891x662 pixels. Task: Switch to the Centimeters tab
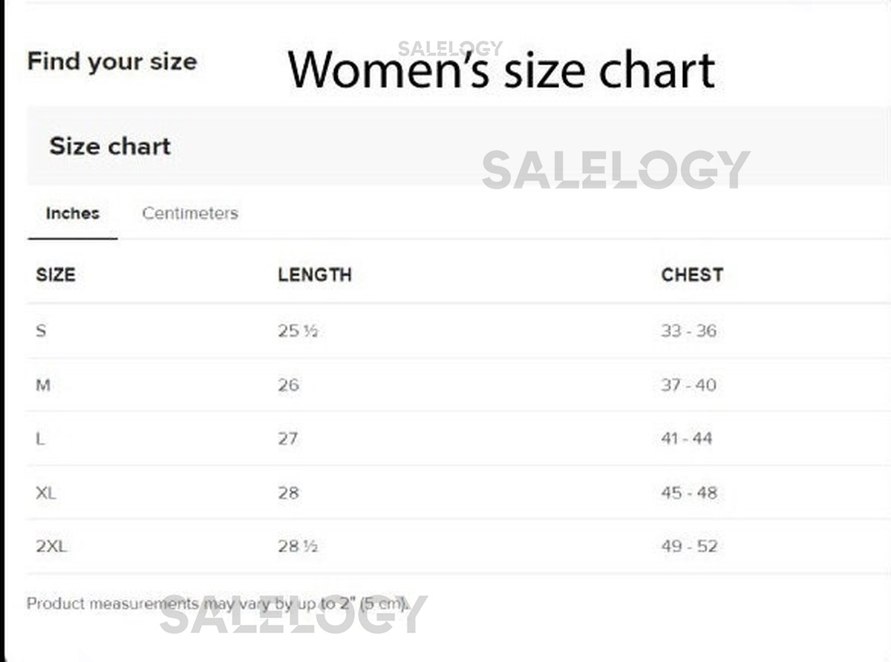click(x=190, y=214)
